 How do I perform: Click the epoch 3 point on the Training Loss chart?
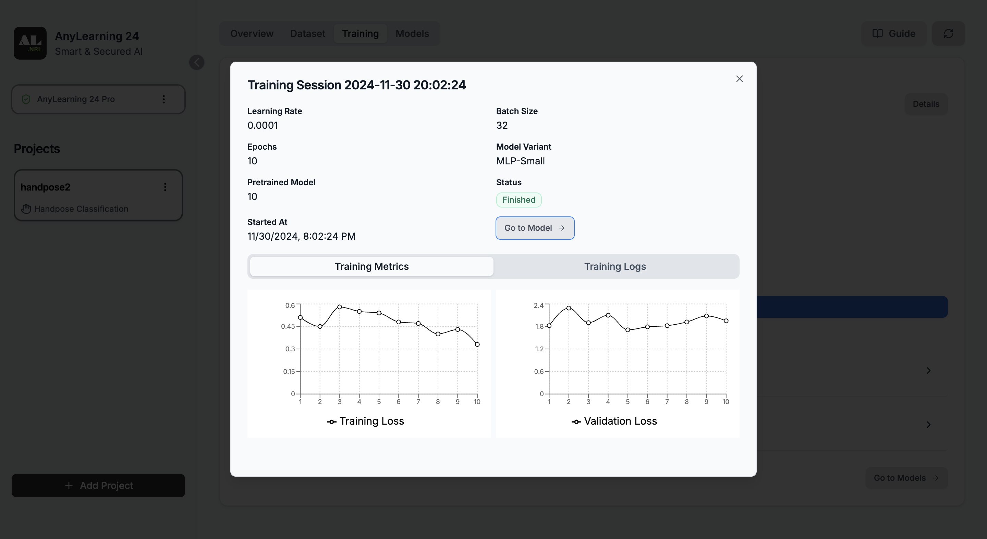(x=340, y=306)
